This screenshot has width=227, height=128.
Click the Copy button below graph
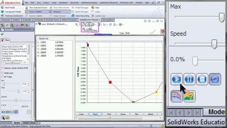click(82, 114)
